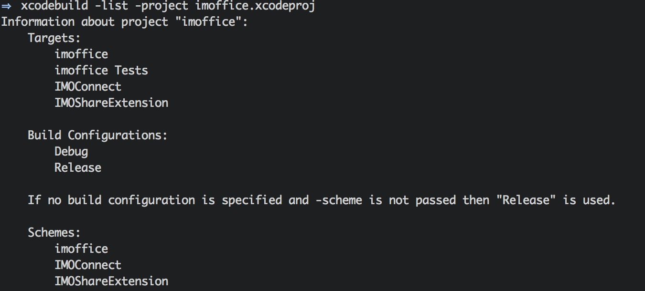645x291 pixels.
Task: Click the -scheme word in the note
Action: coord(339,200)
